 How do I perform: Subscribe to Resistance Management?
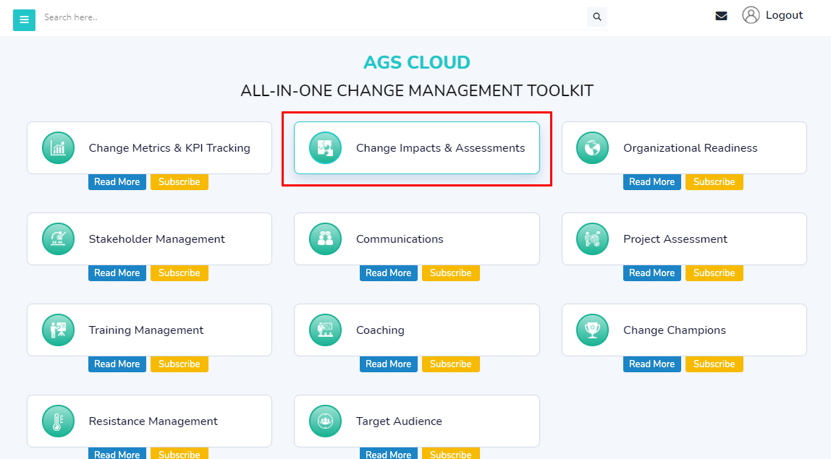179,454
